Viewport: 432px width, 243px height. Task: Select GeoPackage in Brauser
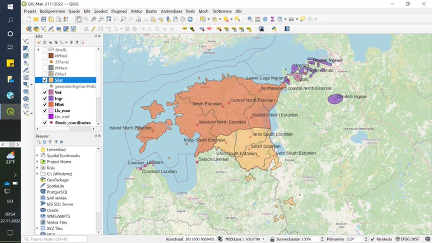(x=58, y=180)
